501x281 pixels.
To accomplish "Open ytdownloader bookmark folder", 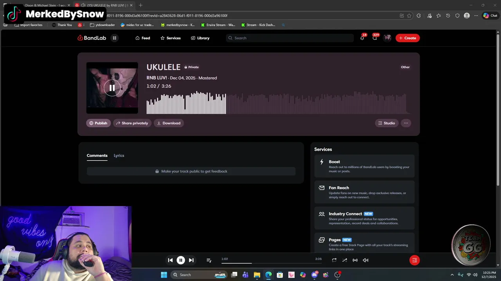I will pyautogui.click(x=102, y=25).
